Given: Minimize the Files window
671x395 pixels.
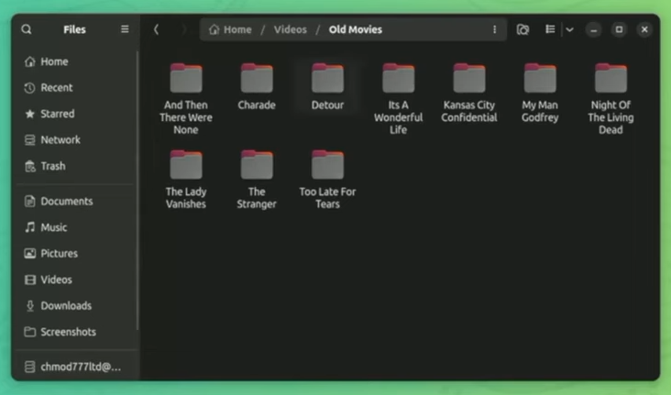Looking at the screenshot, I should [x=593, y=29].
